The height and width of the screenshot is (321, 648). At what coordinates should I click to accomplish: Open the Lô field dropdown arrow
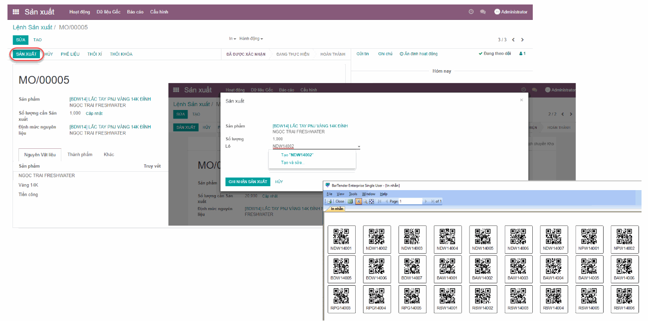click(359, 147)
